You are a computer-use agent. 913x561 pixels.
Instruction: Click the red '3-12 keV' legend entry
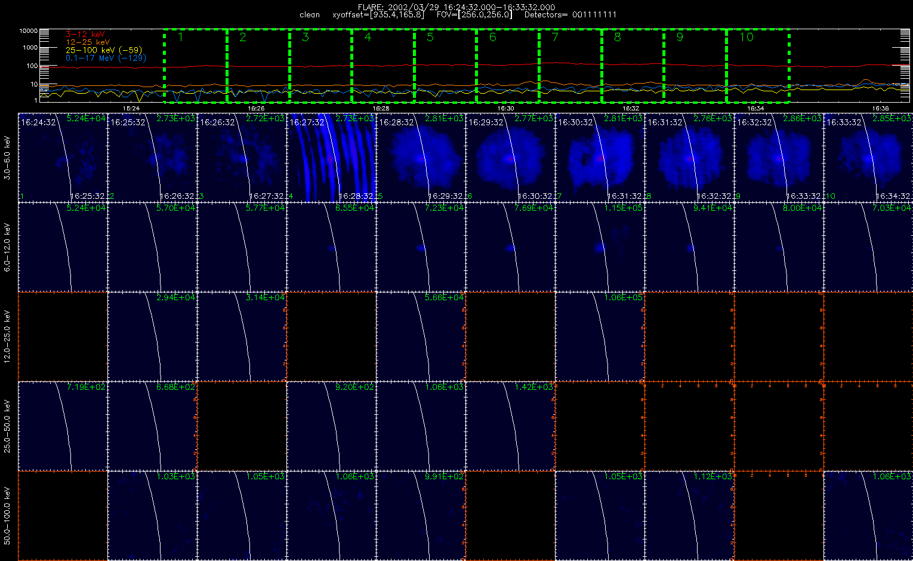[85, 35]
